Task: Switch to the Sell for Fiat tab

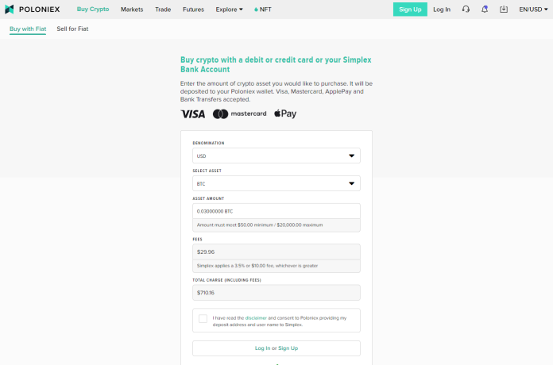Action: [x=72, y=29]
